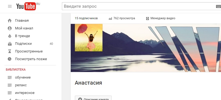Open Просмотренные history
The width and height of the screenshot is (221, 100).
pos(29,51)
